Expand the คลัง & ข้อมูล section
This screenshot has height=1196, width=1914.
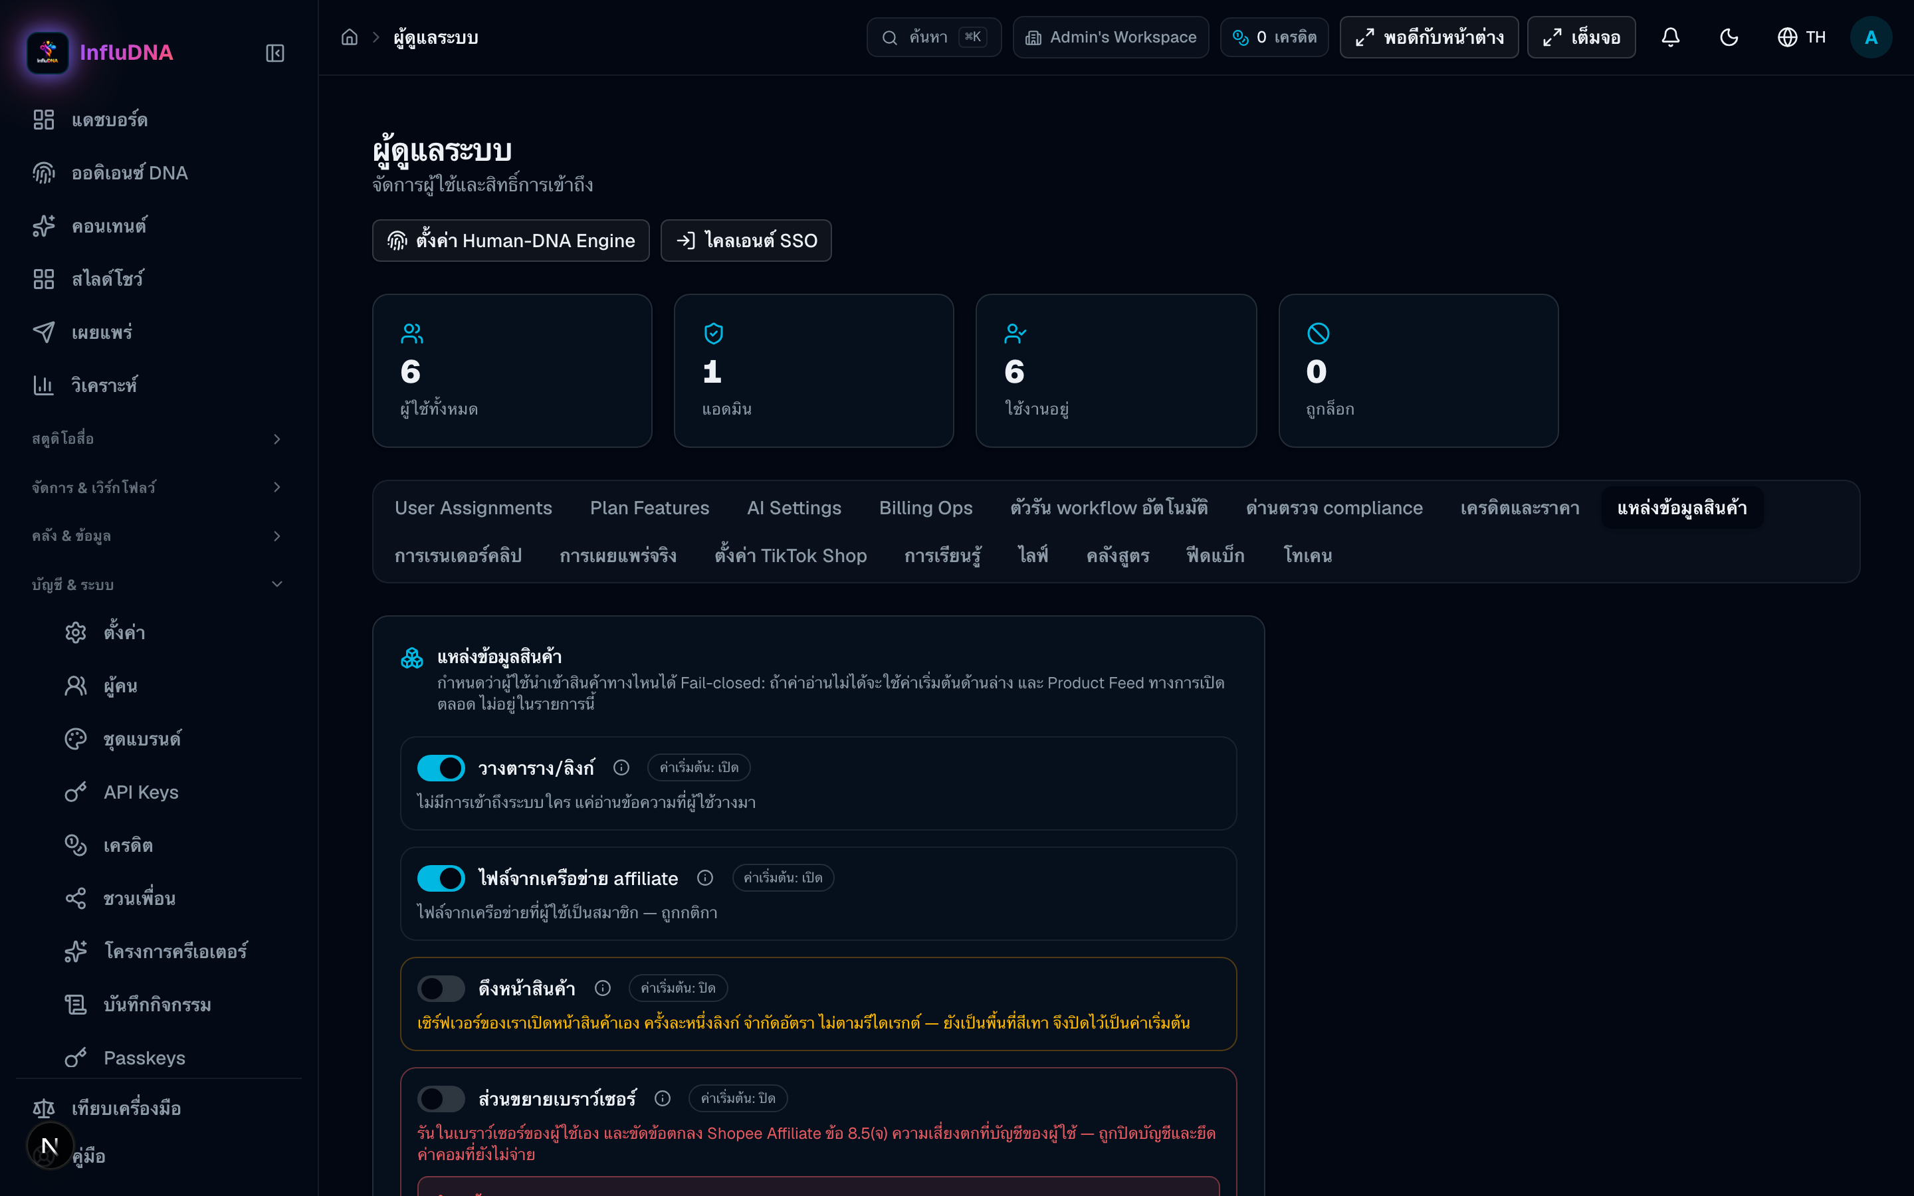coord(158,536)
